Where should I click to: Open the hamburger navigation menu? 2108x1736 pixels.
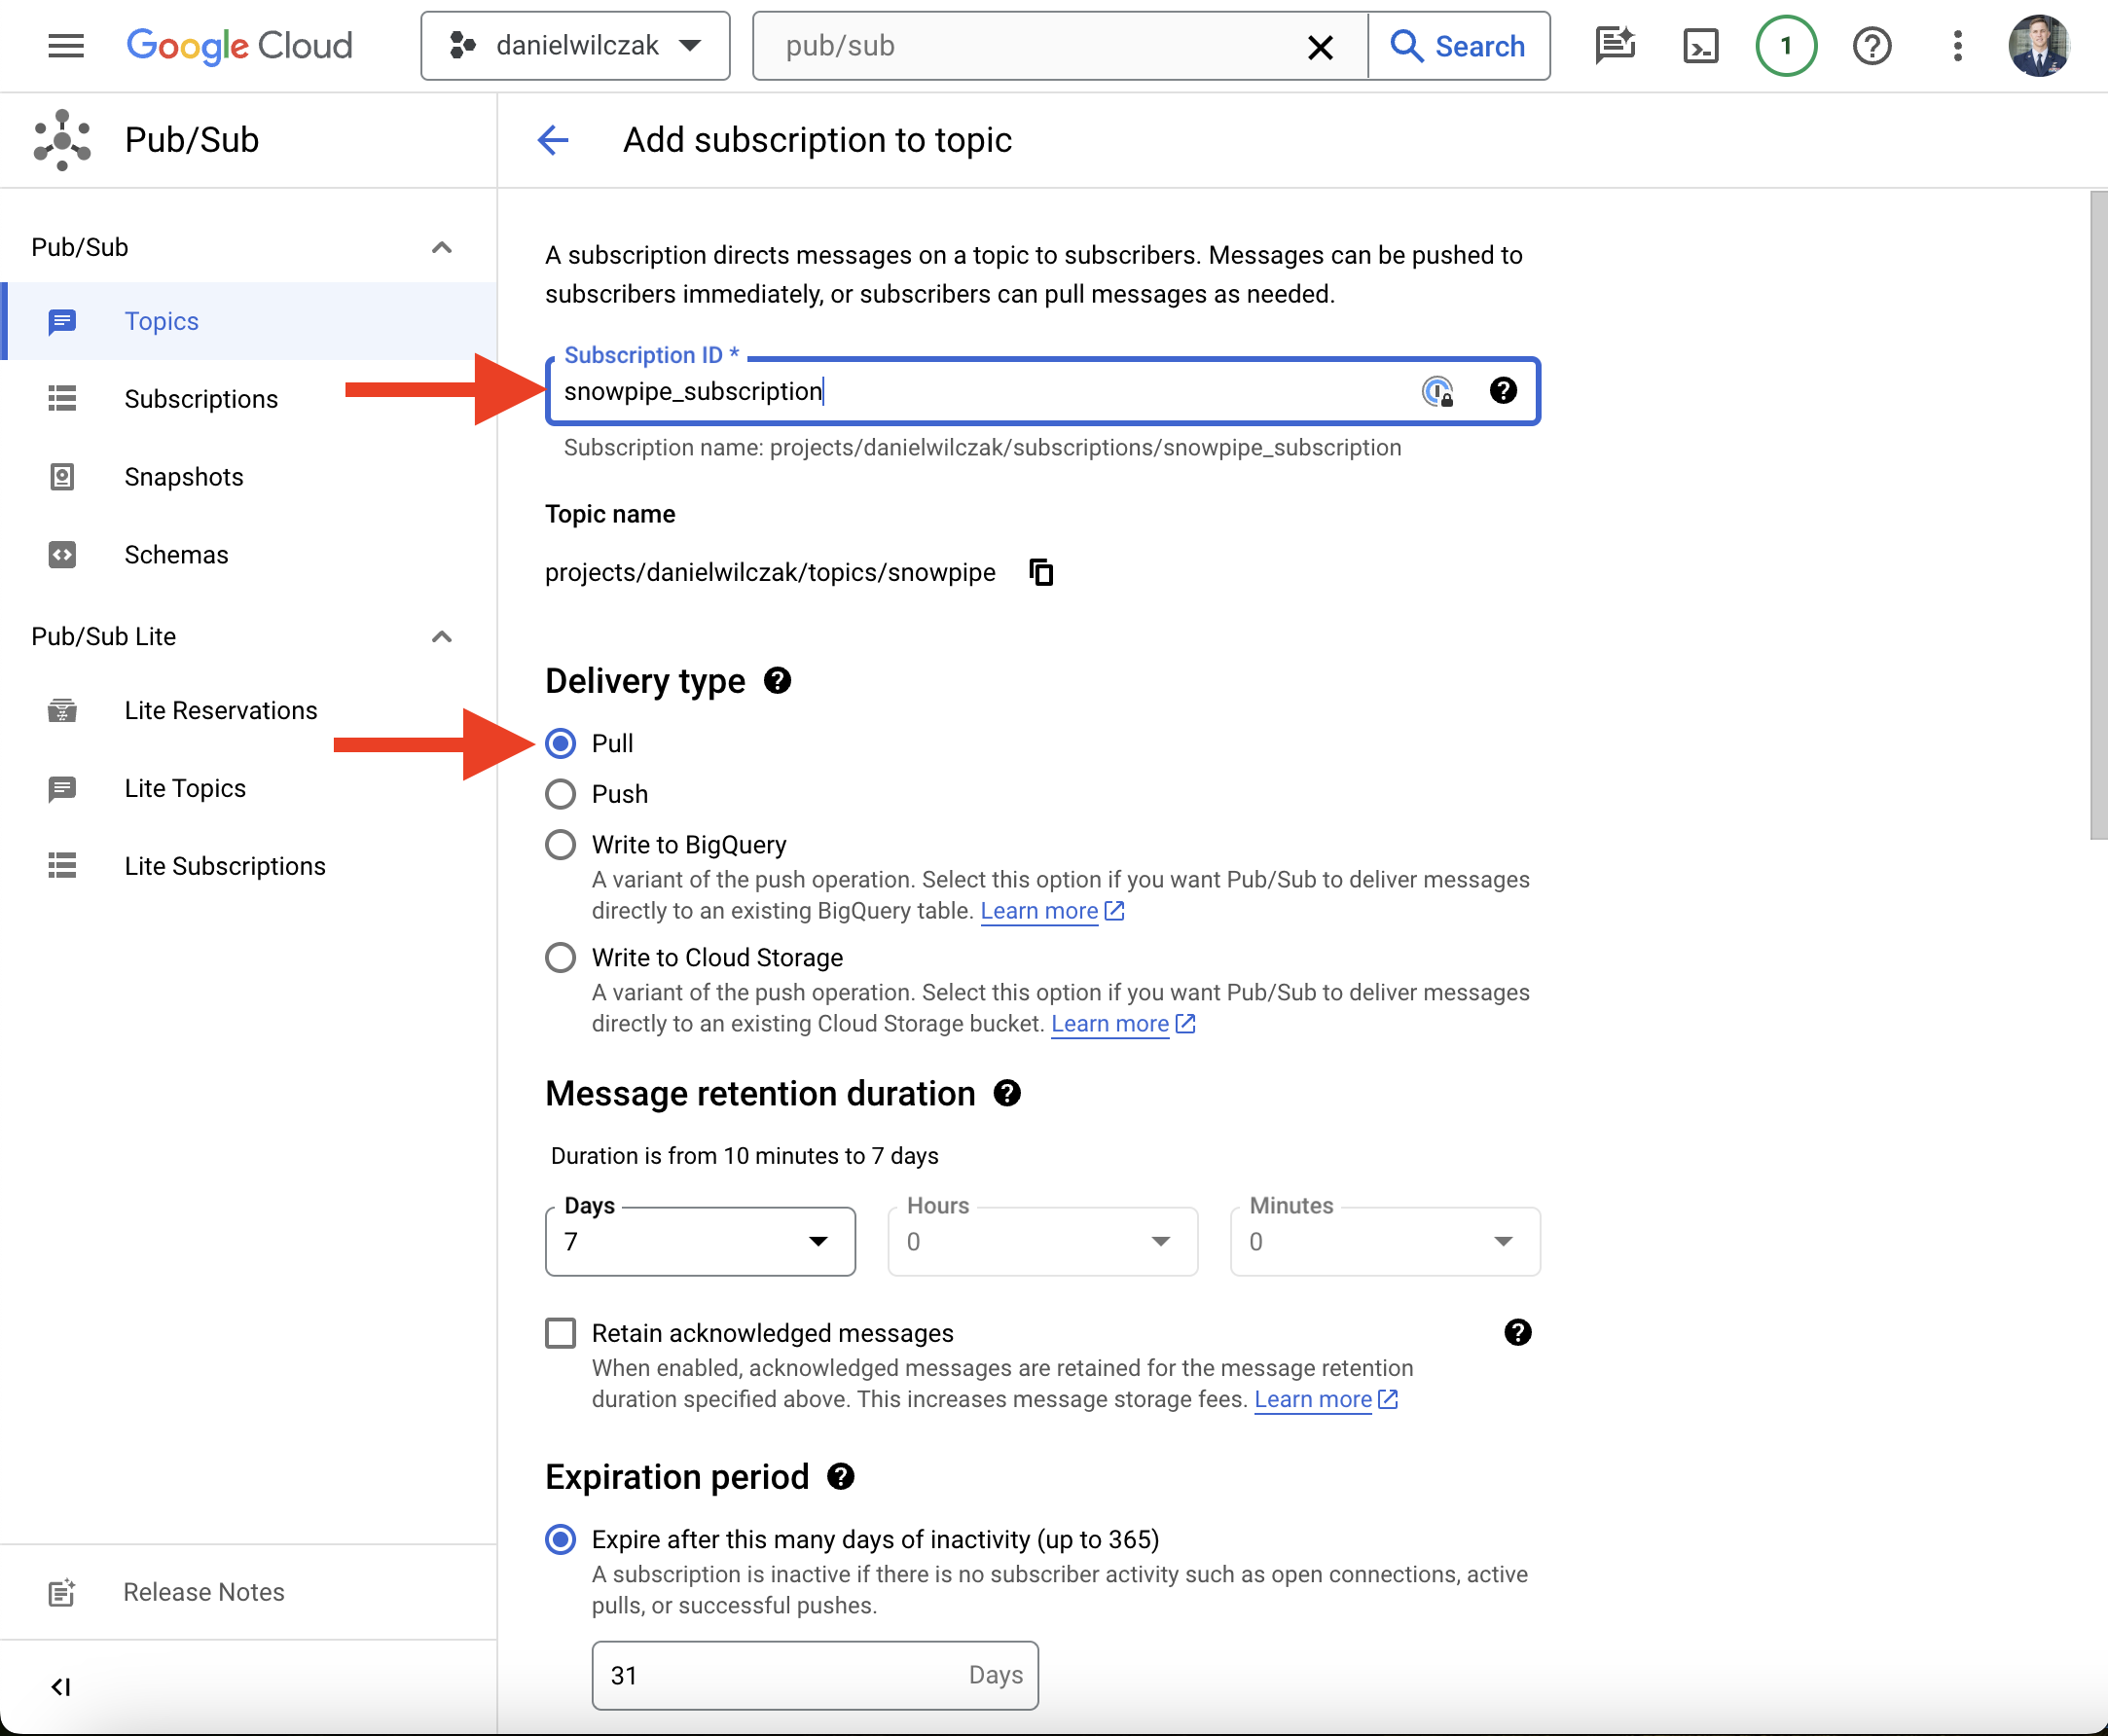66,46
